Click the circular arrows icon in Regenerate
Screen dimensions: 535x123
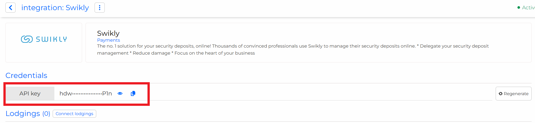click(500, 94)
